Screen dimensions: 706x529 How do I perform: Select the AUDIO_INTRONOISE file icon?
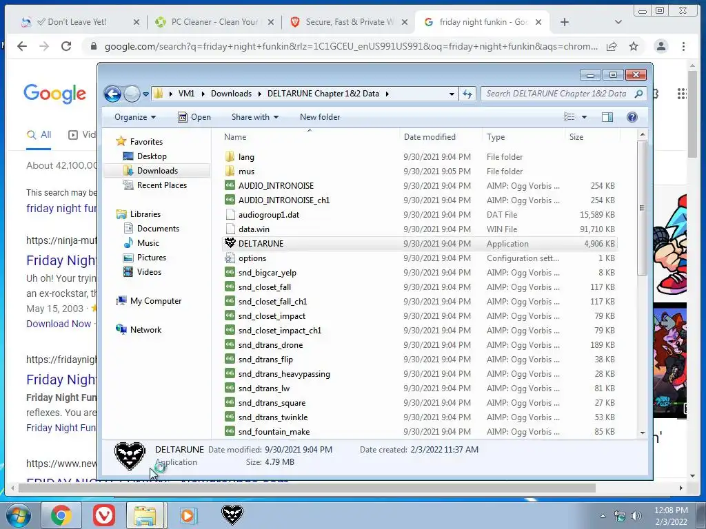230,185
